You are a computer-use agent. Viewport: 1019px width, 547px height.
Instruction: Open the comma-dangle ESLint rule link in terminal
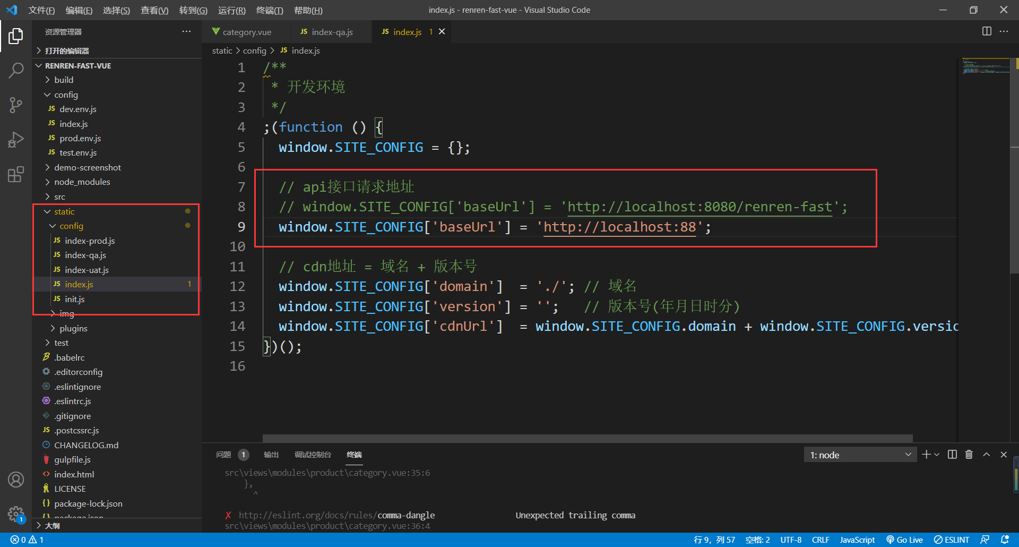(336, 515)
